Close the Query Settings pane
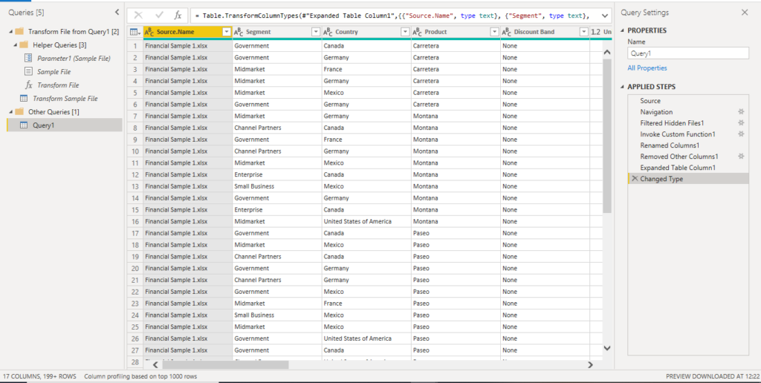This screenshot has width=761, height=383. (745, 13)
